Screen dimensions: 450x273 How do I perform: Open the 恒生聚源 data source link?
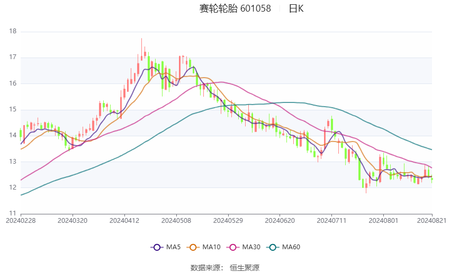(x=245, y=268)
